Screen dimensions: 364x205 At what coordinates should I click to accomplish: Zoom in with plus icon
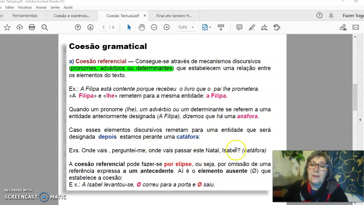167,27
